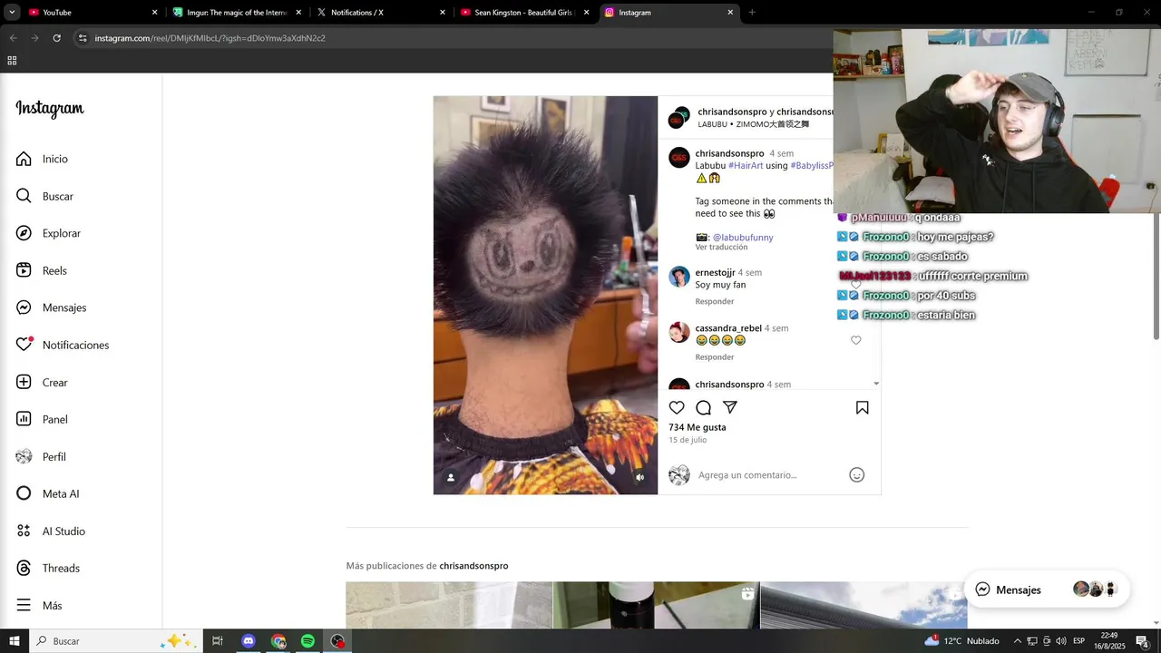
Task: Open the emoji picker in comment box
Action: pos(856,474)
